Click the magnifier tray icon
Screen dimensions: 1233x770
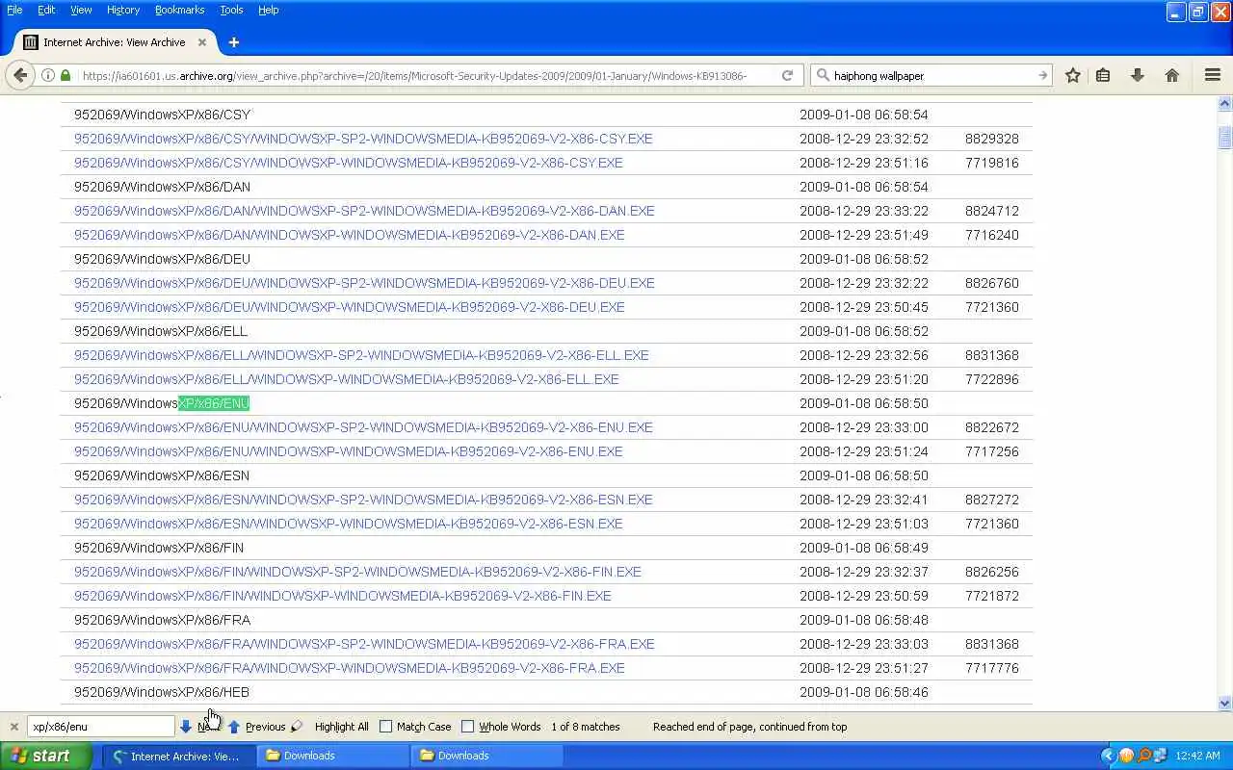[x=1143, y=756]
